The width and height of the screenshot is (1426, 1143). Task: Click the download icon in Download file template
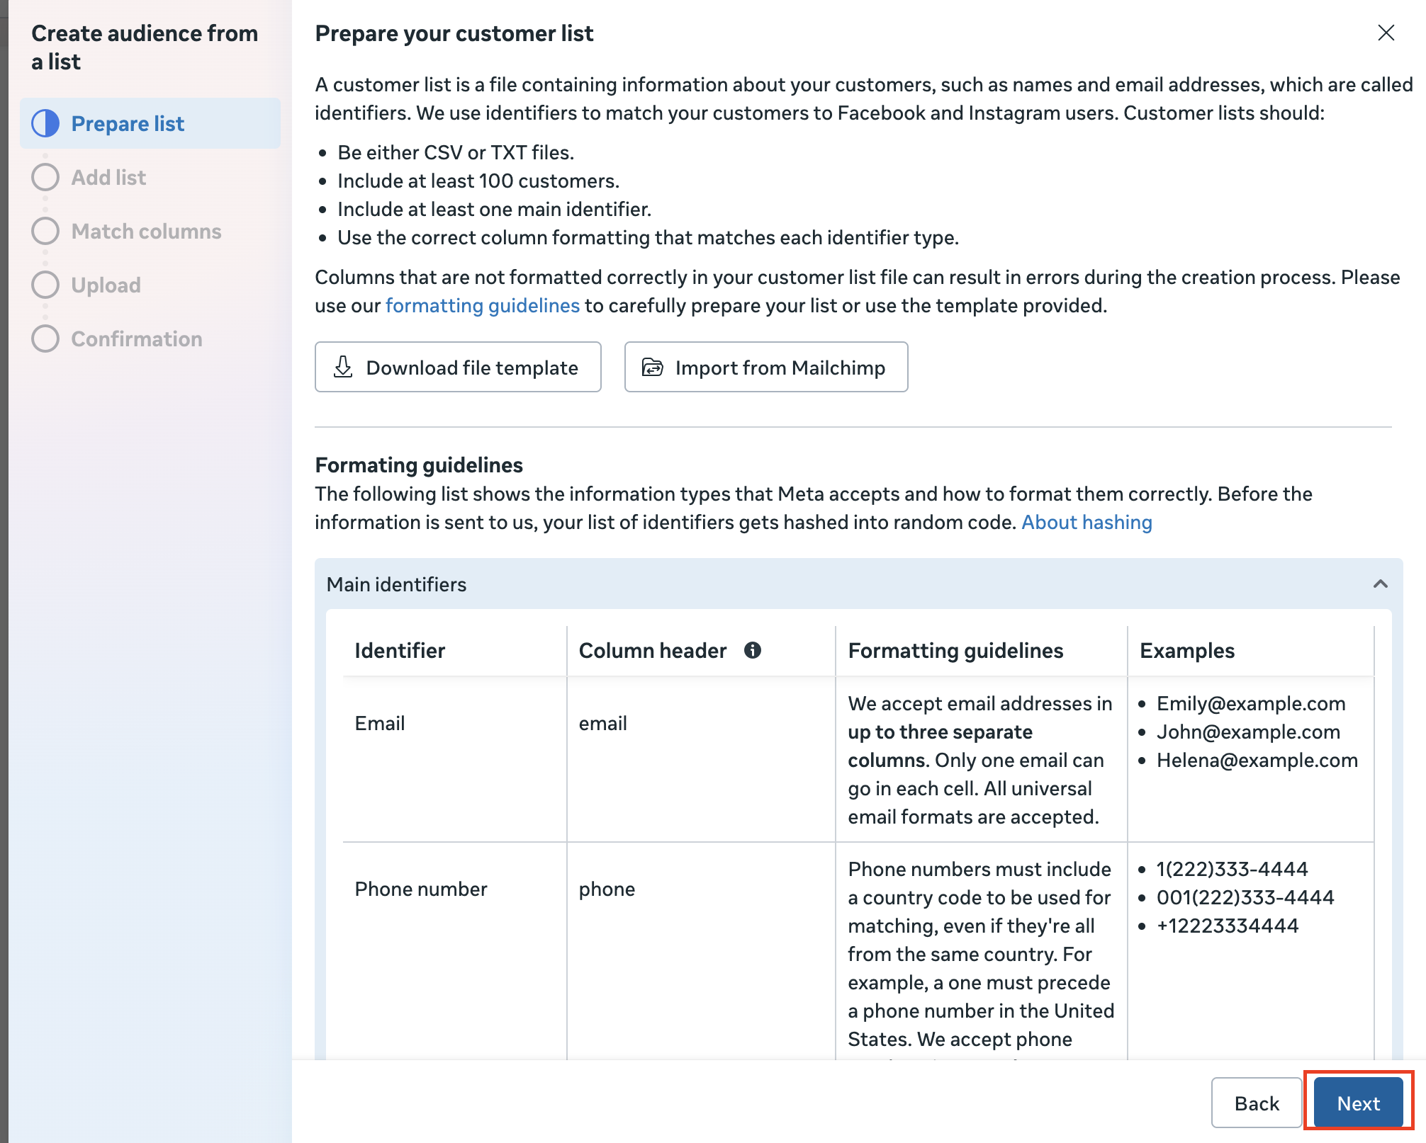(343, 367)
